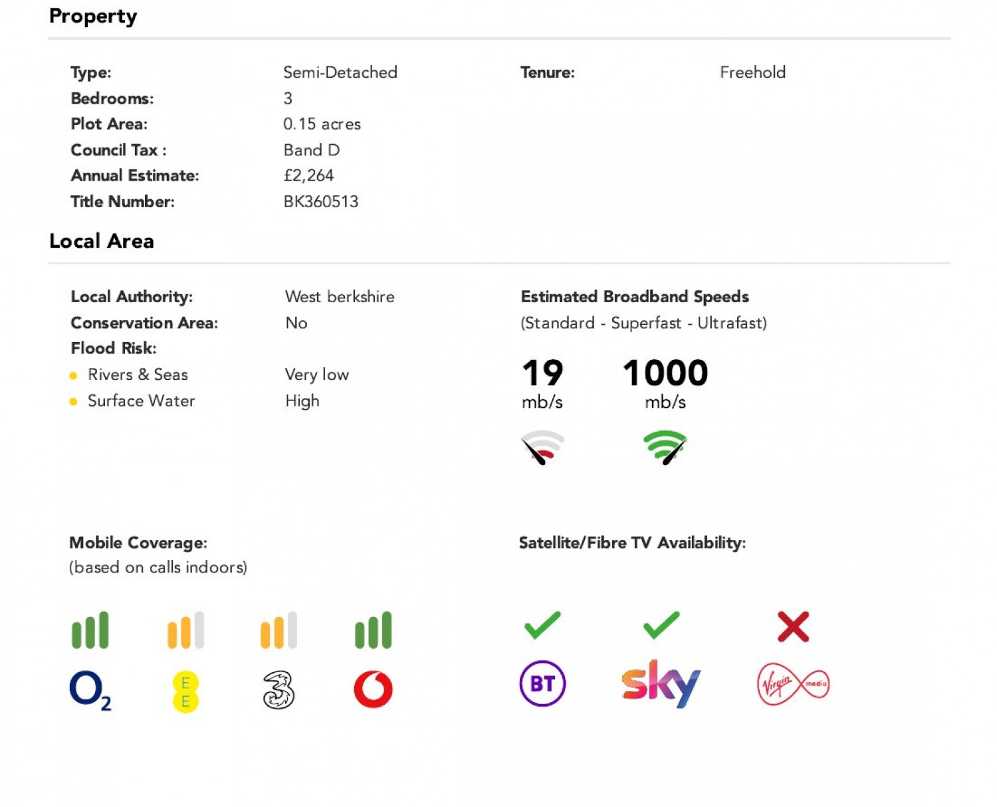Click the green 1000 mb/s wifi gauge
The image size is (997, 807).
[x=665, y=448]
